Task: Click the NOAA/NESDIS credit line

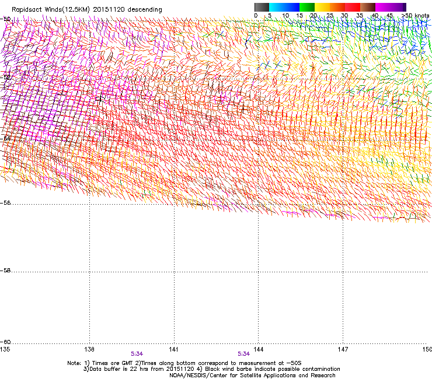Action: click(252, 376)
